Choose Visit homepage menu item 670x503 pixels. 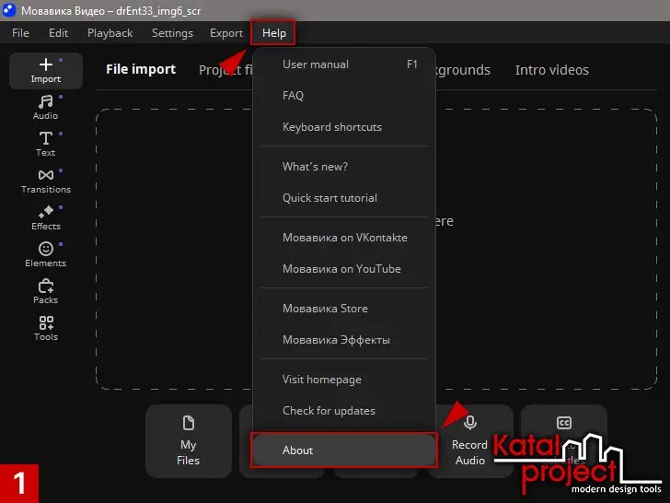(x=344, y=380)
